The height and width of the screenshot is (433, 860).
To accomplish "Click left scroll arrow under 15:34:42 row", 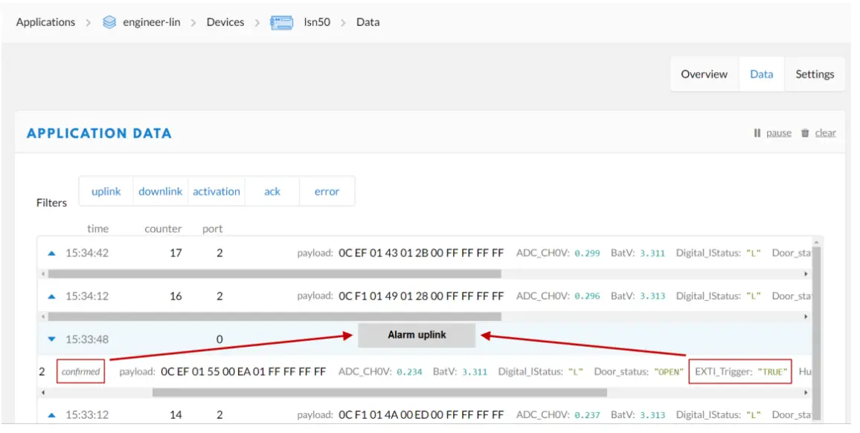I will coord(43,274).
